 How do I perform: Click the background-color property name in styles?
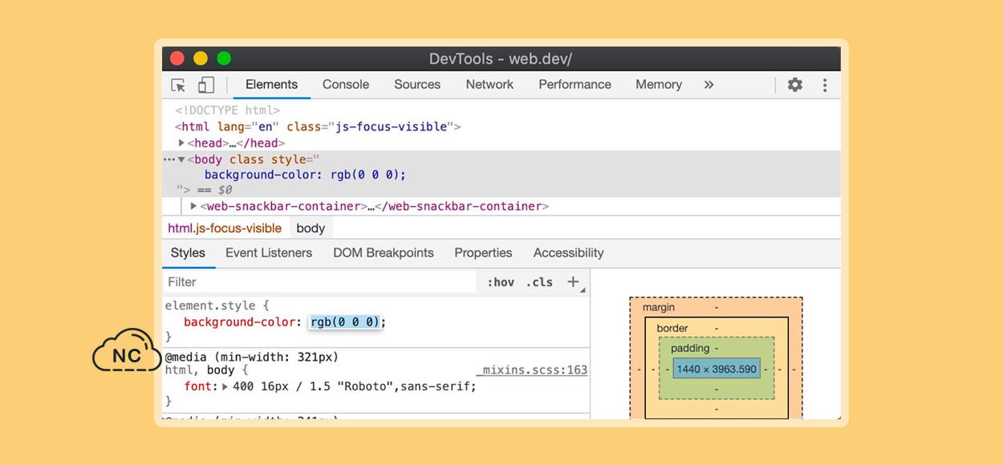[241, 322]
